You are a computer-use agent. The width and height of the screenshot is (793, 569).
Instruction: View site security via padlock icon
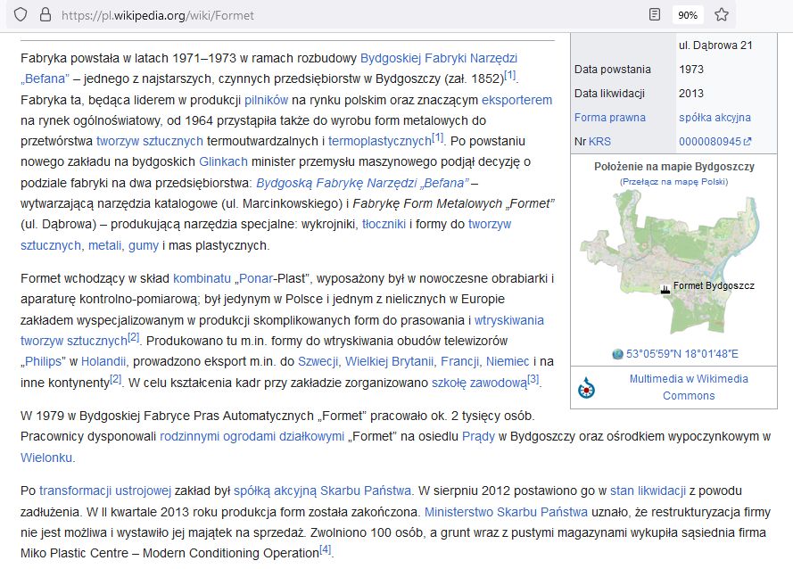click(45, 14)
